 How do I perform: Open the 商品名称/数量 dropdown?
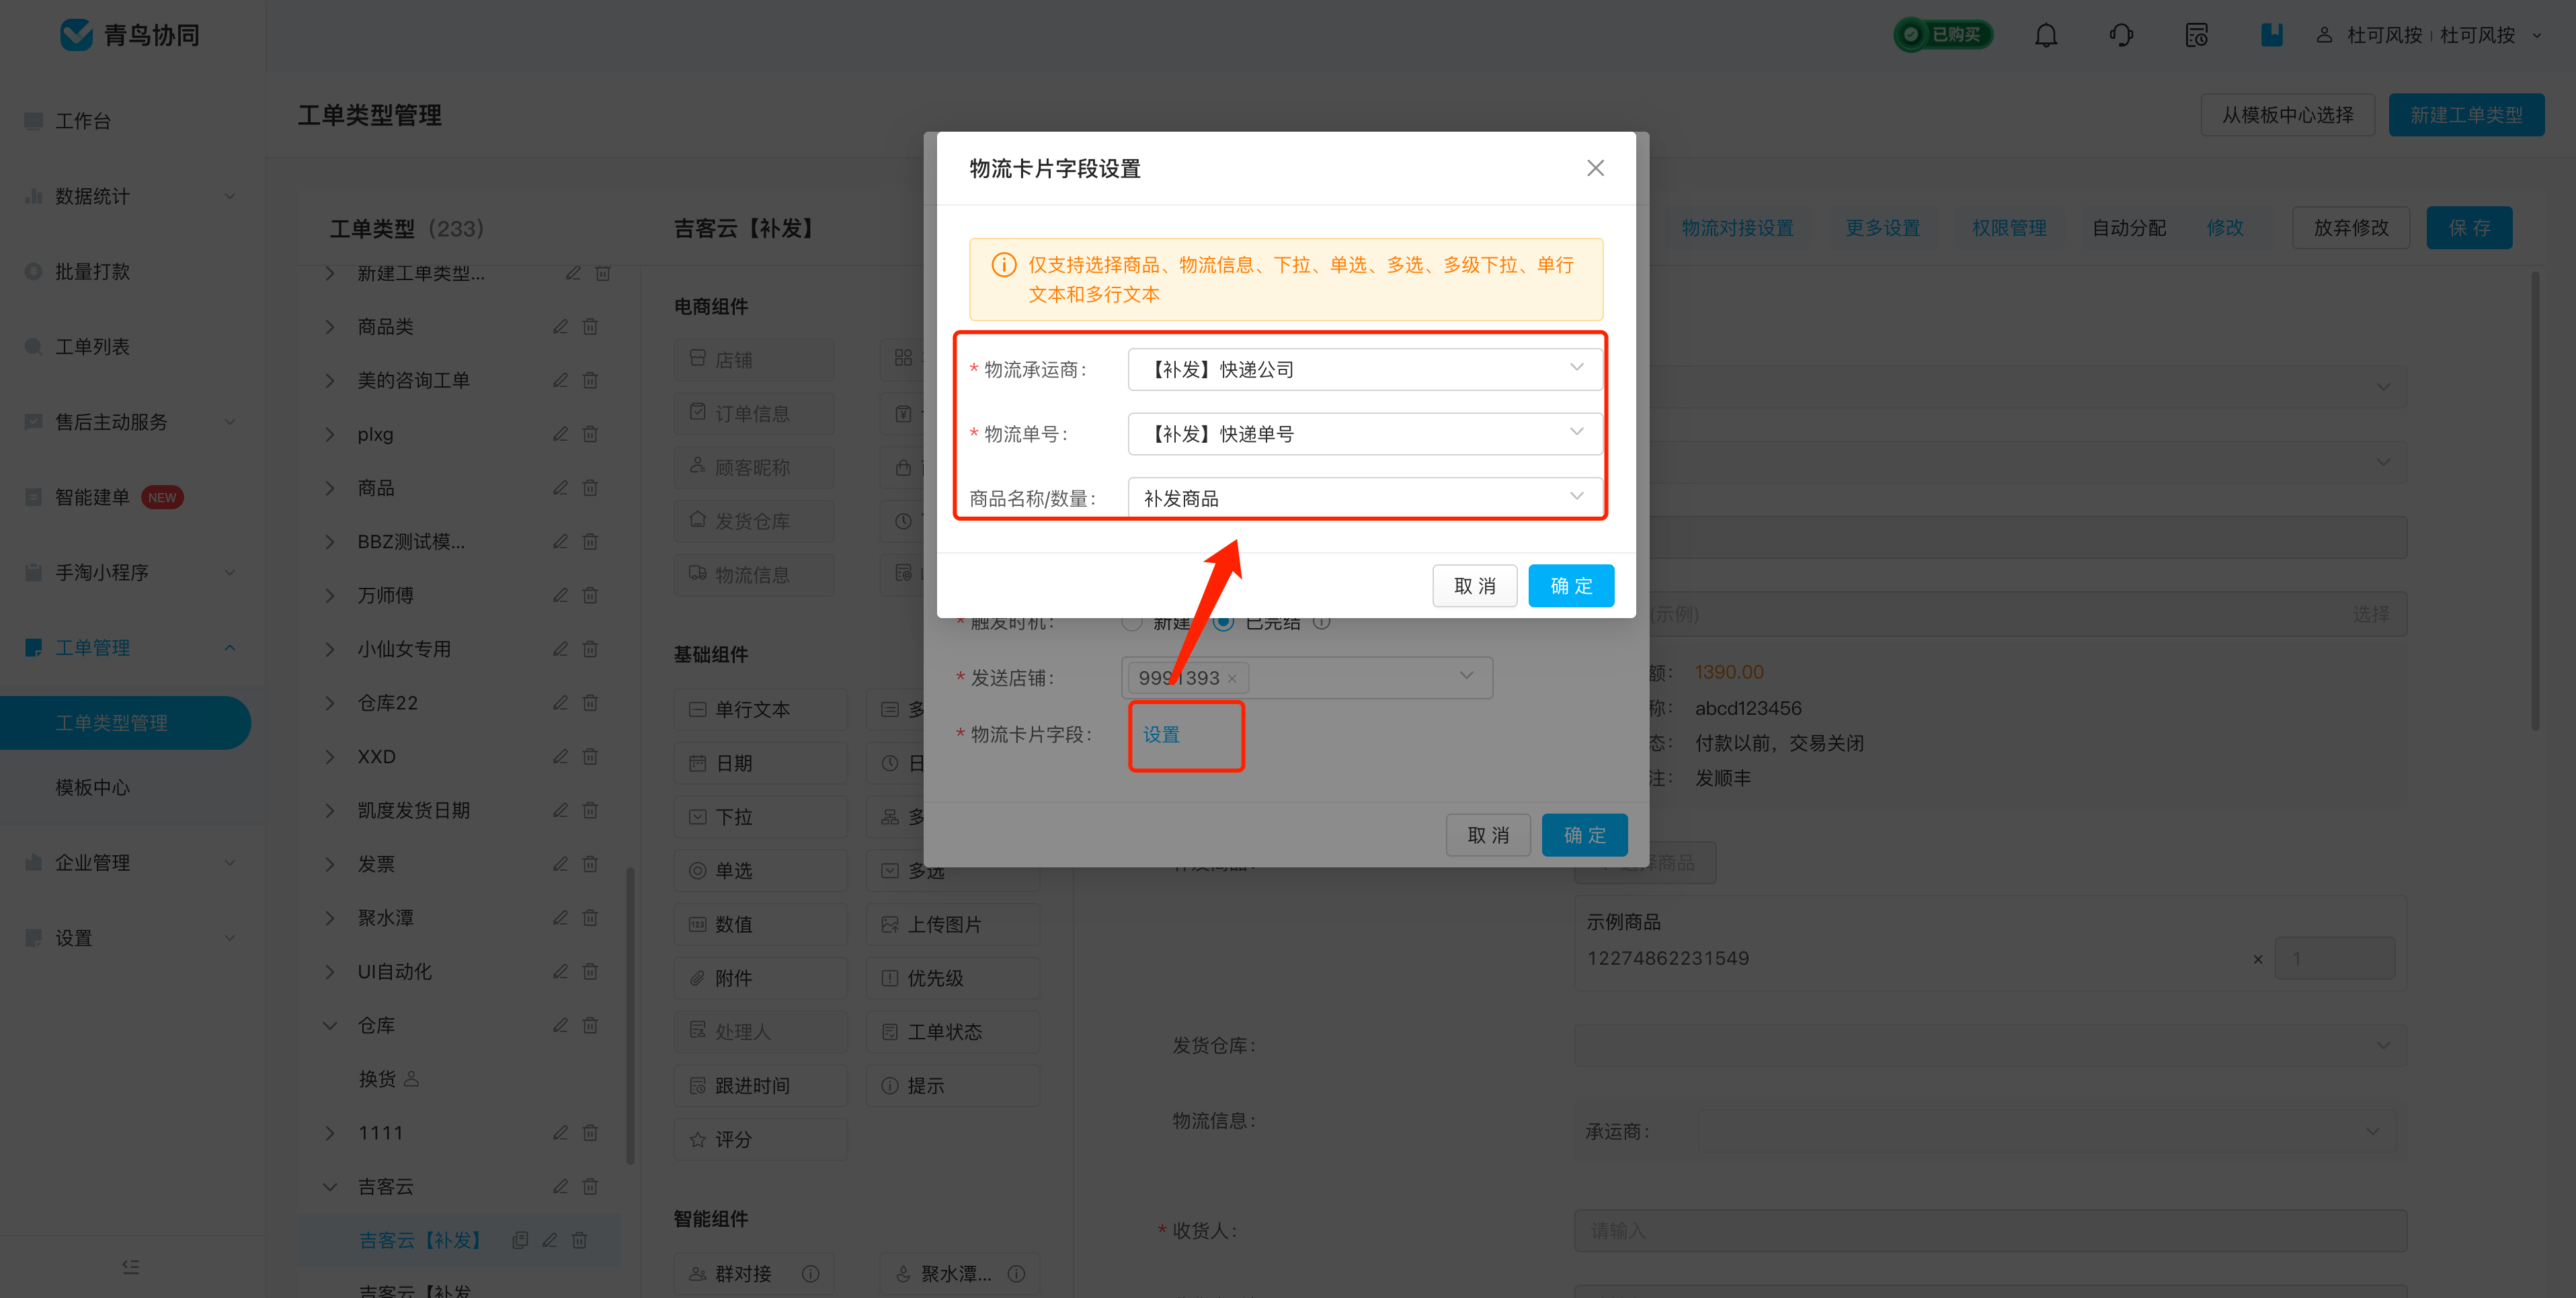tap(1364, 498)
